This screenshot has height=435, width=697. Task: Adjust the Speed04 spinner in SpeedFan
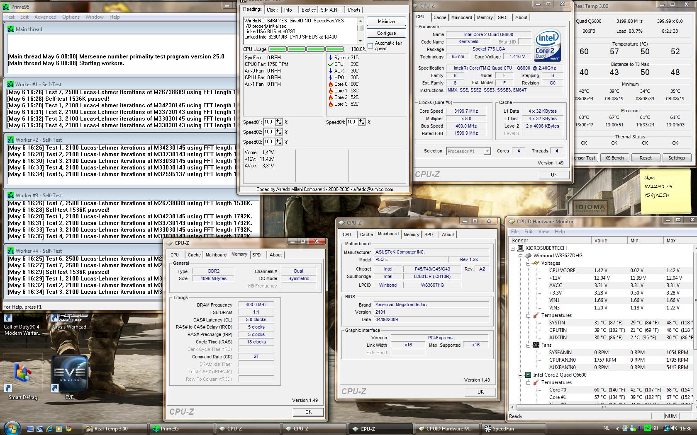362,122
